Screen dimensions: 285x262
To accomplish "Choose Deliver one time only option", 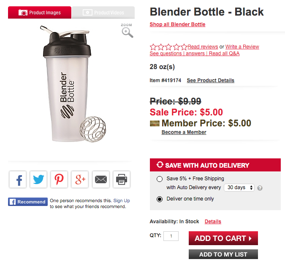I will (160, 199).
